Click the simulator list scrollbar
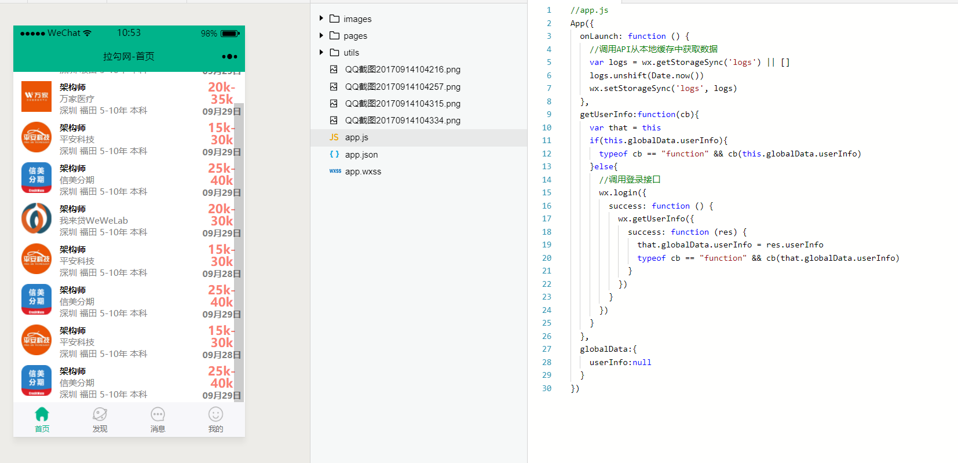Image resolution: width=958 pixels, height=463 pixels. (x=237, y=252)
